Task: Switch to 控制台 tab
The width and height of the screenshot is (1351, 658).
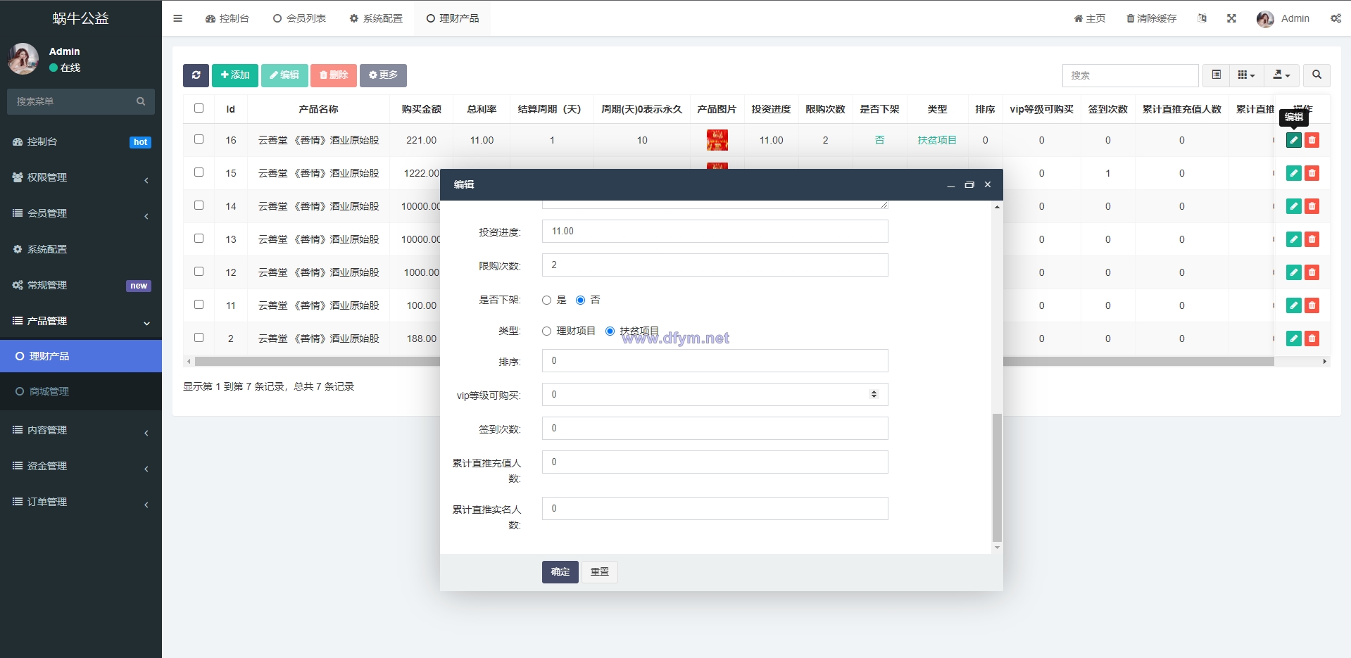Action: coord(227,18)
